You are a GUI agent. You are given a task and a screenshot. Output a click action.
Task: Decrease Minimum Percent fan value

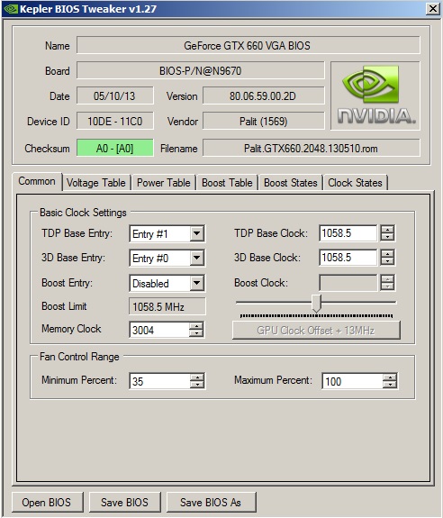tap(197, 385)
